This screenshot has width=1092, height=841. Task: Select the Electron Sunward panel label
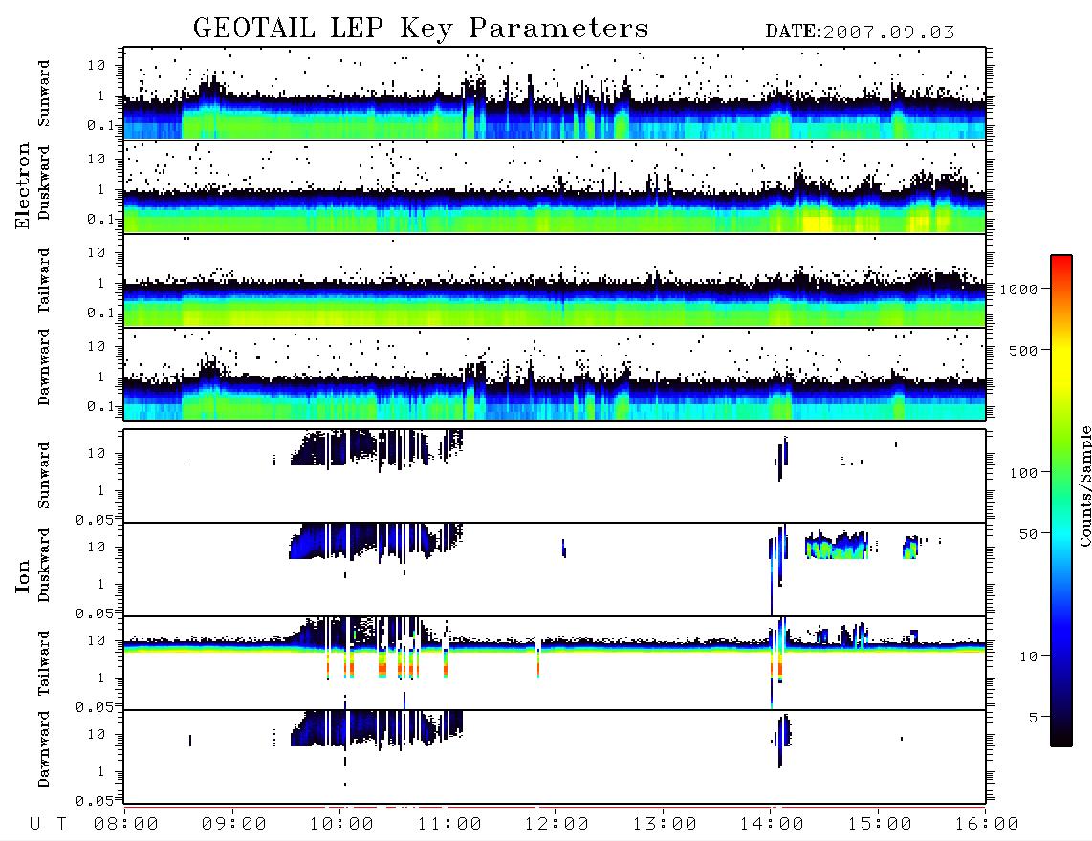pyautogui.click(x=43, y=94)
